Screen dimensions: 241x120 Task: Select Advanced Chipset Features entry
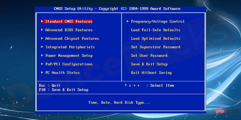tap(72, 39)
